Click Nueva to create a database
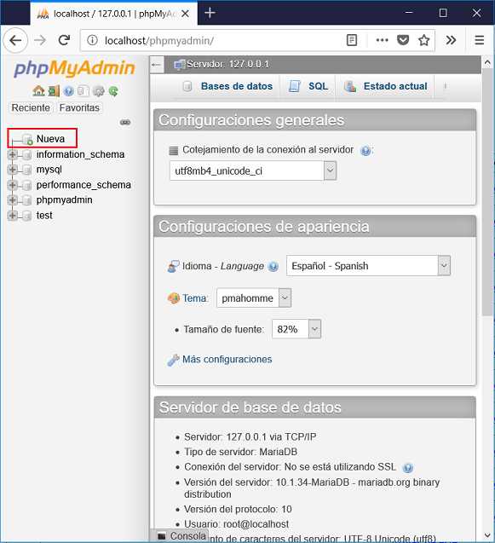The image size is (495, 543). pos(50,139)
